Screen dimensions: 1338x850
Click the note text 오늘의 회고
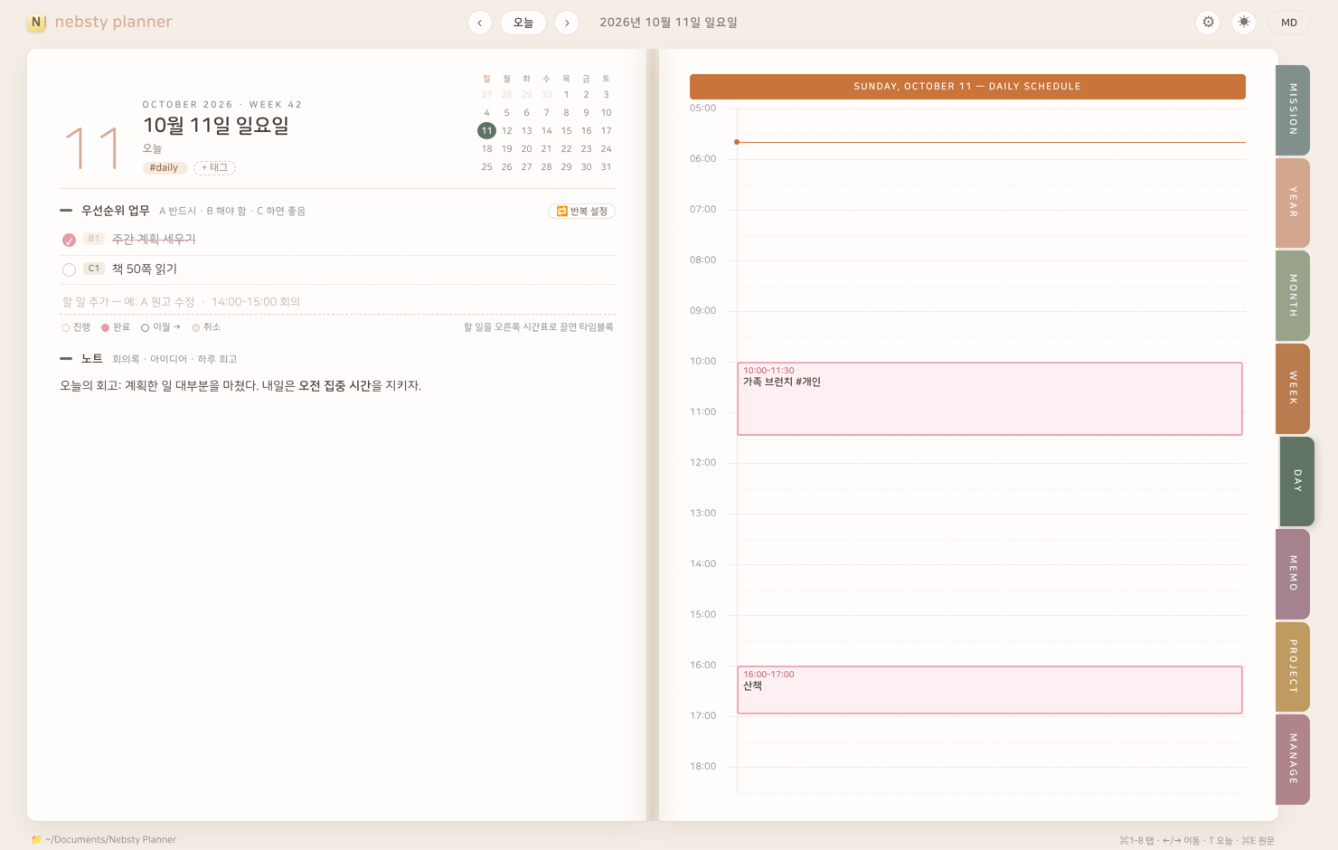coord(240,386)
